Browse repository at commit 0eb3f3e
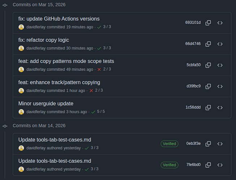The width and height of the screenshot is (236, 180). (220, 144)
